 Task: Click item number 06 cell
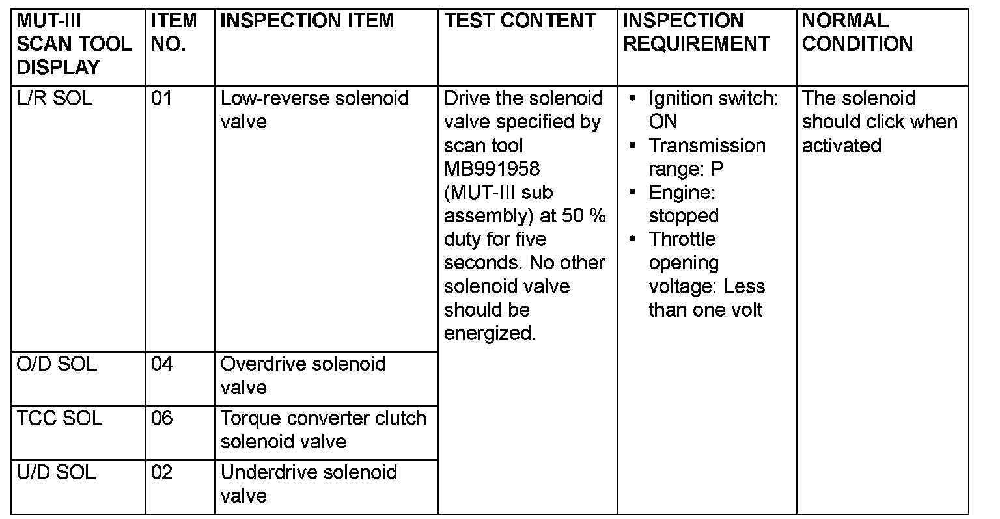(162, 418)
